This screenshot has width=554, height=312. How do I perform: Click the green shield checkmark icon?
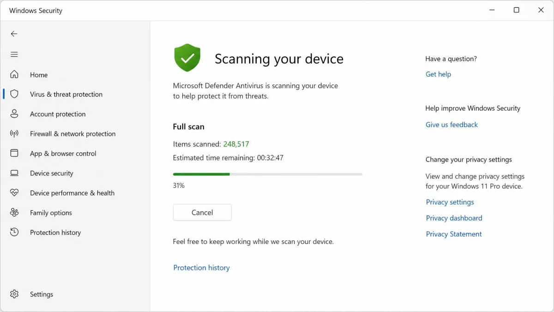(x=187, y=58)
